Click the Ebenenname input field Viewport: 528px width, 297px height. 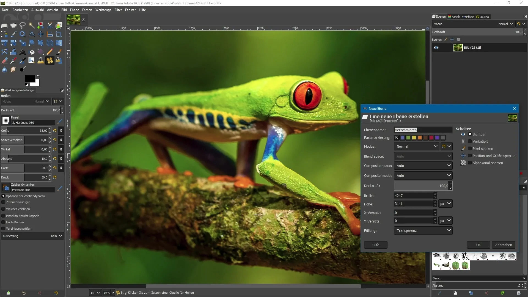coord(423,130)
